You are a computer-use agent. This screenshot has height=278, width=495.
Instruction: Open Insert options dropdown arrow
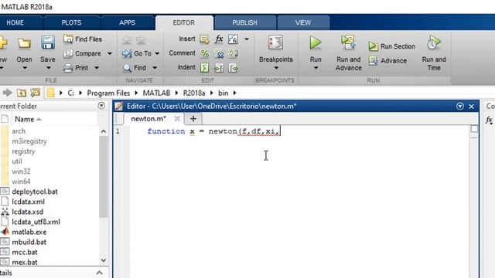(247, 39)
